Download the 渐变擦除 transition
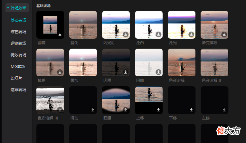This screenshot has width=246, height=143. (x=224, y=34)
